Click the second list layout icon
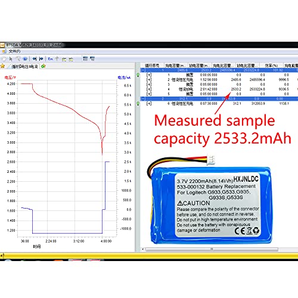The image size is (298, 298). pyautogui.click(x=92, y=59)
